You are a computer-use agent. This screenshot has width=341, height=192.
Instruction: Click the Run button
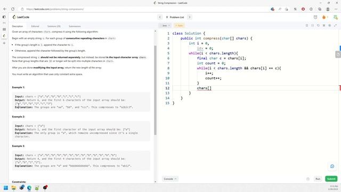(x=318, y=179)
